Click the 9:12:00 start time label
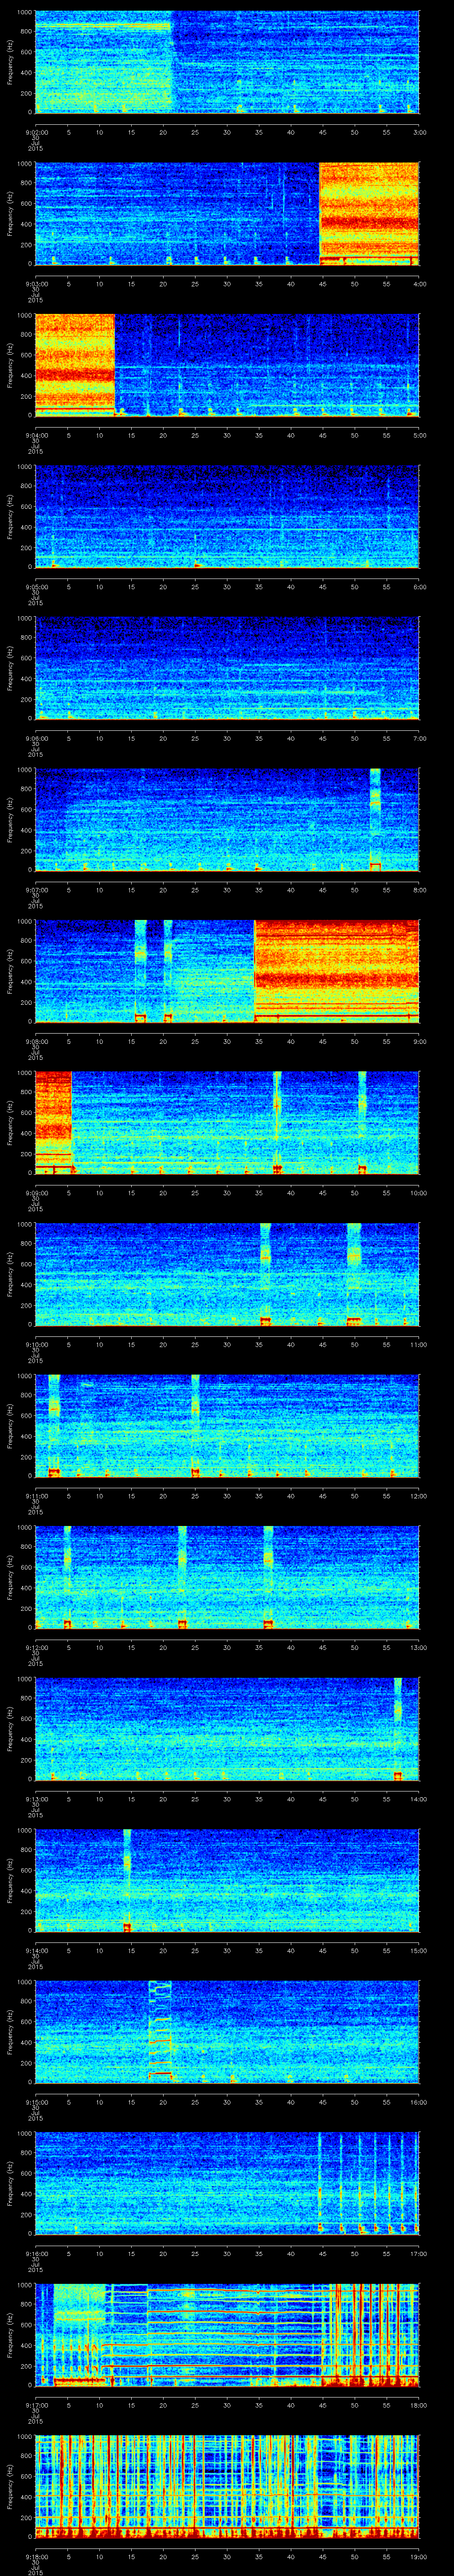The image size is (454, 2576). pos(36,1648)
